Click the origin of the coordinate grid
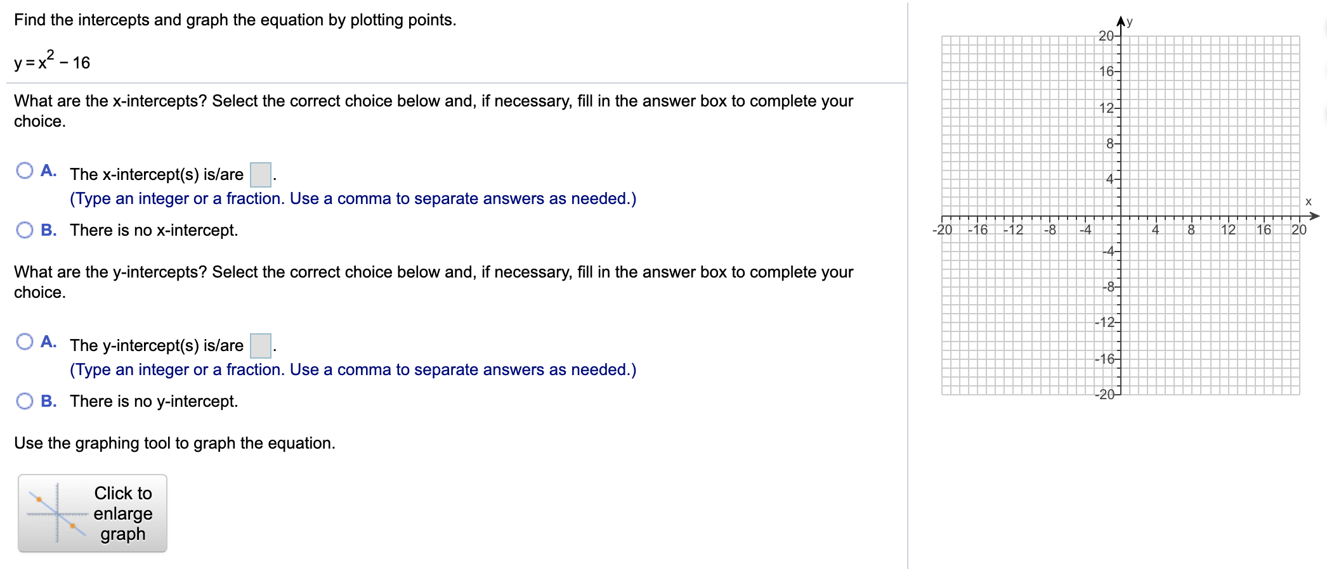Image resolution: width=1327 pixels, height=569 pixels. pos(1121,215)
